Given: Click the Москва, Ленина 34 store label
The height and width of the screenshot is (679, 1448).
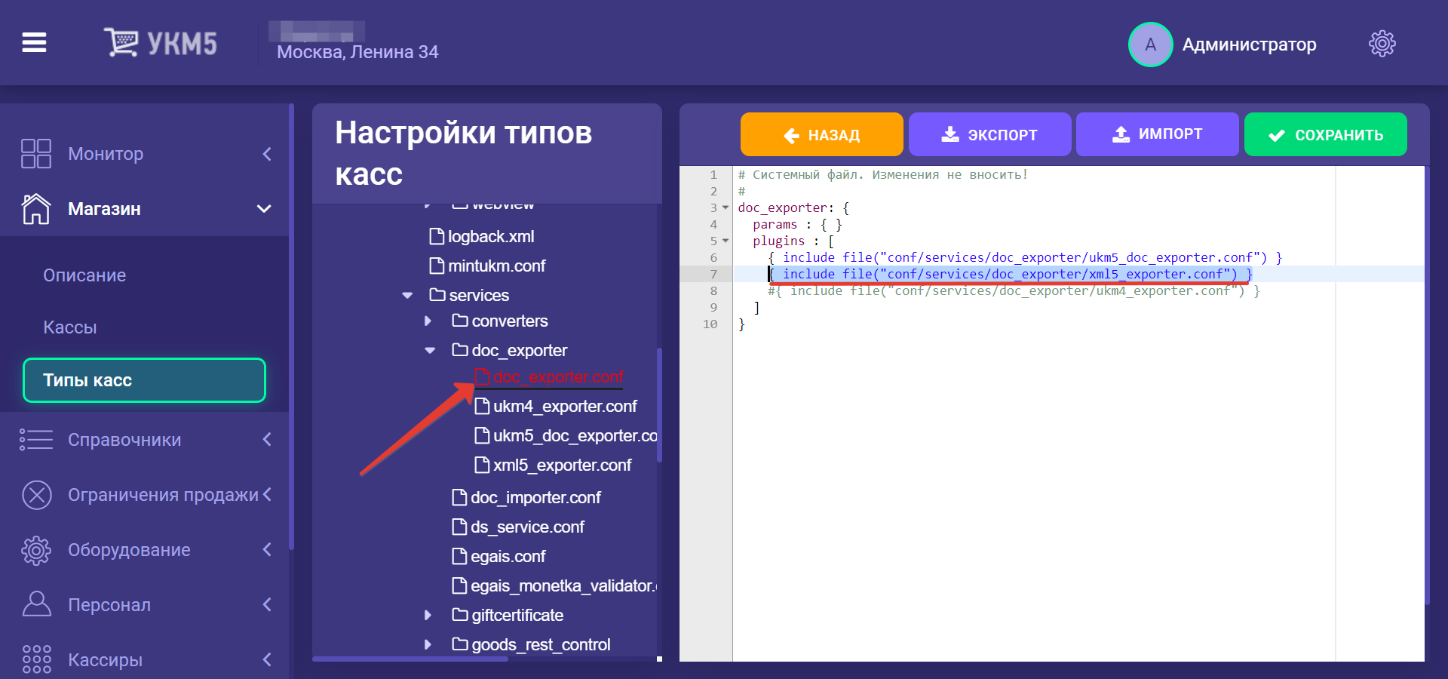Looking at the screenshot, I should [357, 52].
